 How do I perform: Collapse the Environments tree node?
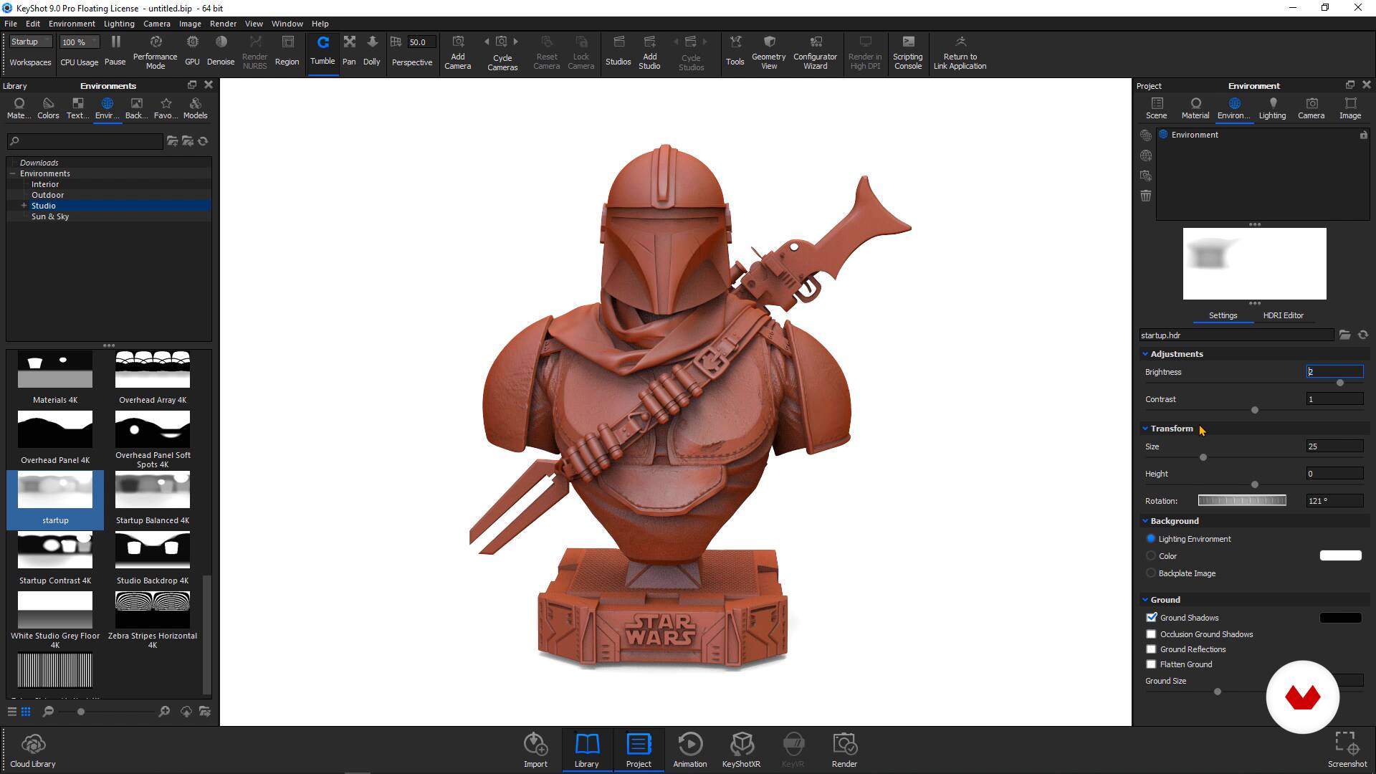[13, 173]
